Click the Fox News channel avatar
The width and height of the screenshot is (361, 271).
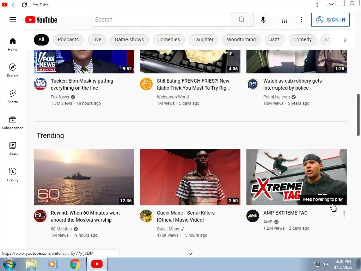(40, 84)
